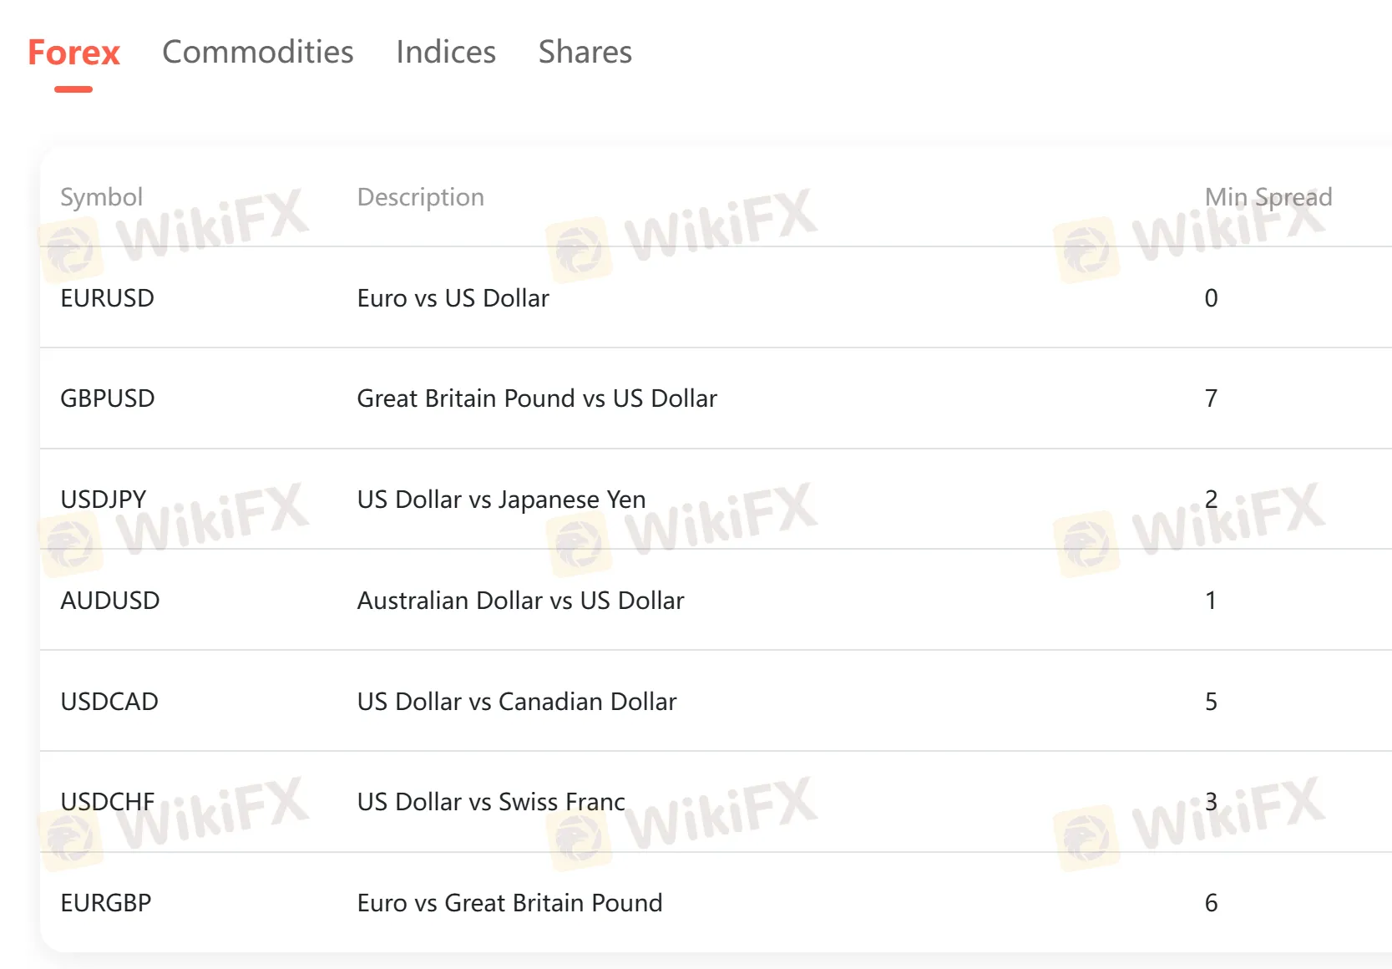Click 'Euro vs Great Britain Pound' description
Screen dimensions: 1392x969
coord(509,903)
